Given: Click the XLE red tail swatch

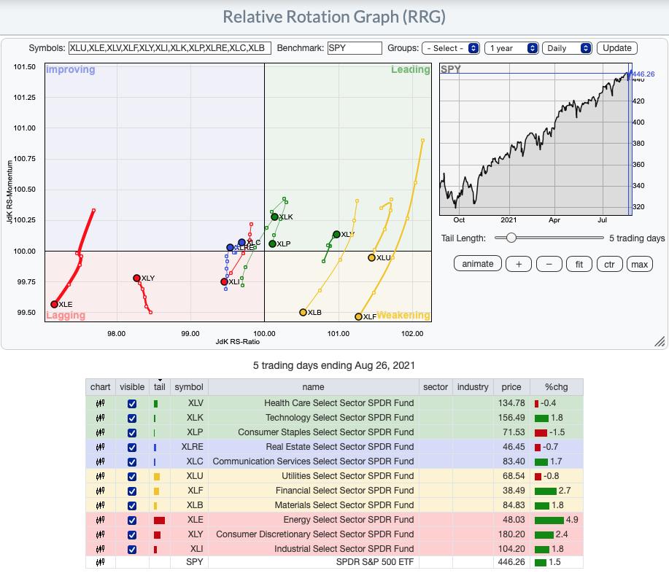Looking at the screenshot, I should pos(159,520).
